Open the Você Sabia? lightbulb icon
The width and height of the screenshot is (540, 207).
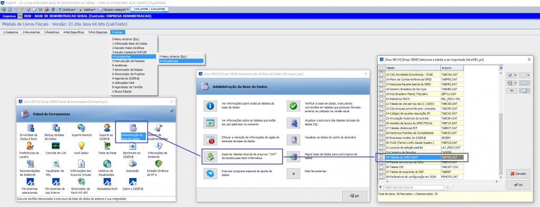pyautogui.click(x=81, y=146)
